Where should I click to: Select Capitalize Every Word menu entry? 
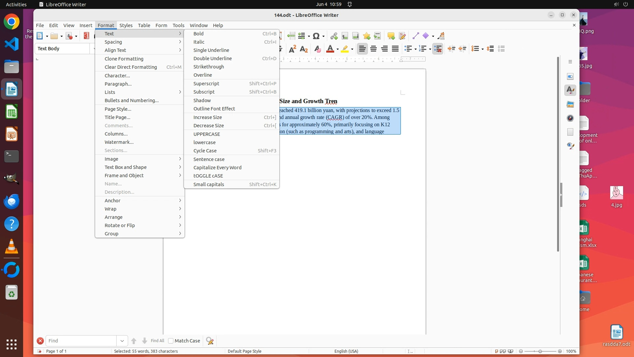coord(217,168)
